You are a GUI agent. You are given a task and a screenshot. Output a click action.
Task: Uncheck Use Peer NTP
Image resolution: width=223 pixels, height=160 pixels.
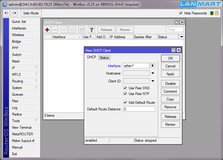click(x=125, y=94)
